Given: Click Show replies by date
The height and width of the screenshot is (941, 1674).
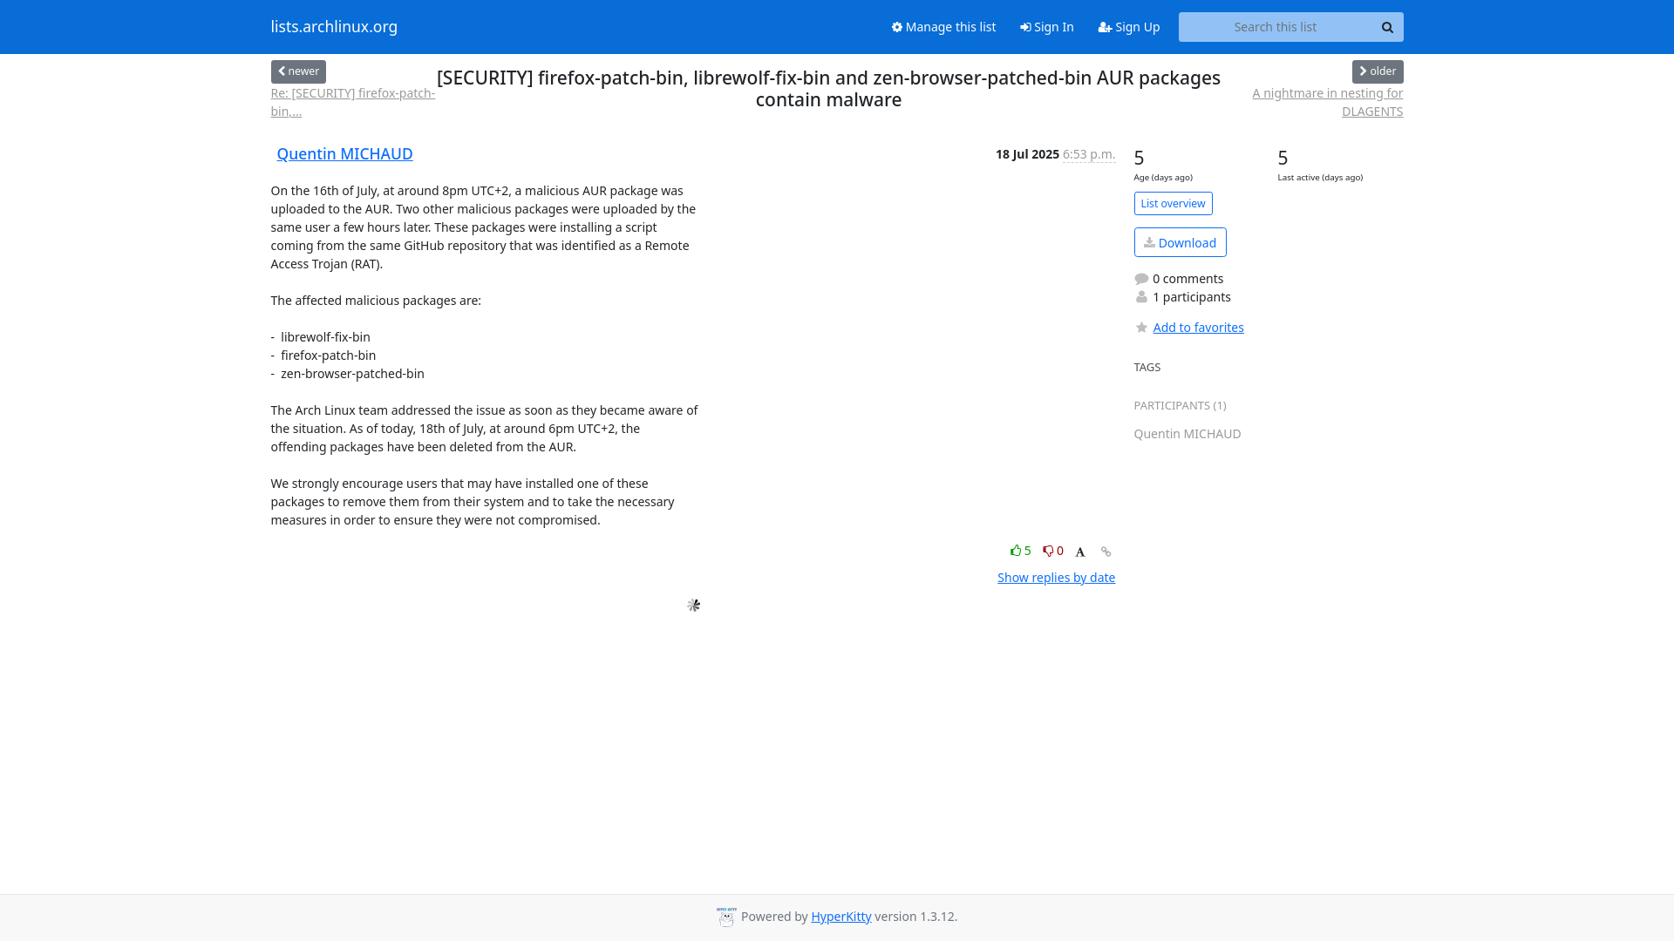Looking at the screenshot, I should (x=1056, y=578).
